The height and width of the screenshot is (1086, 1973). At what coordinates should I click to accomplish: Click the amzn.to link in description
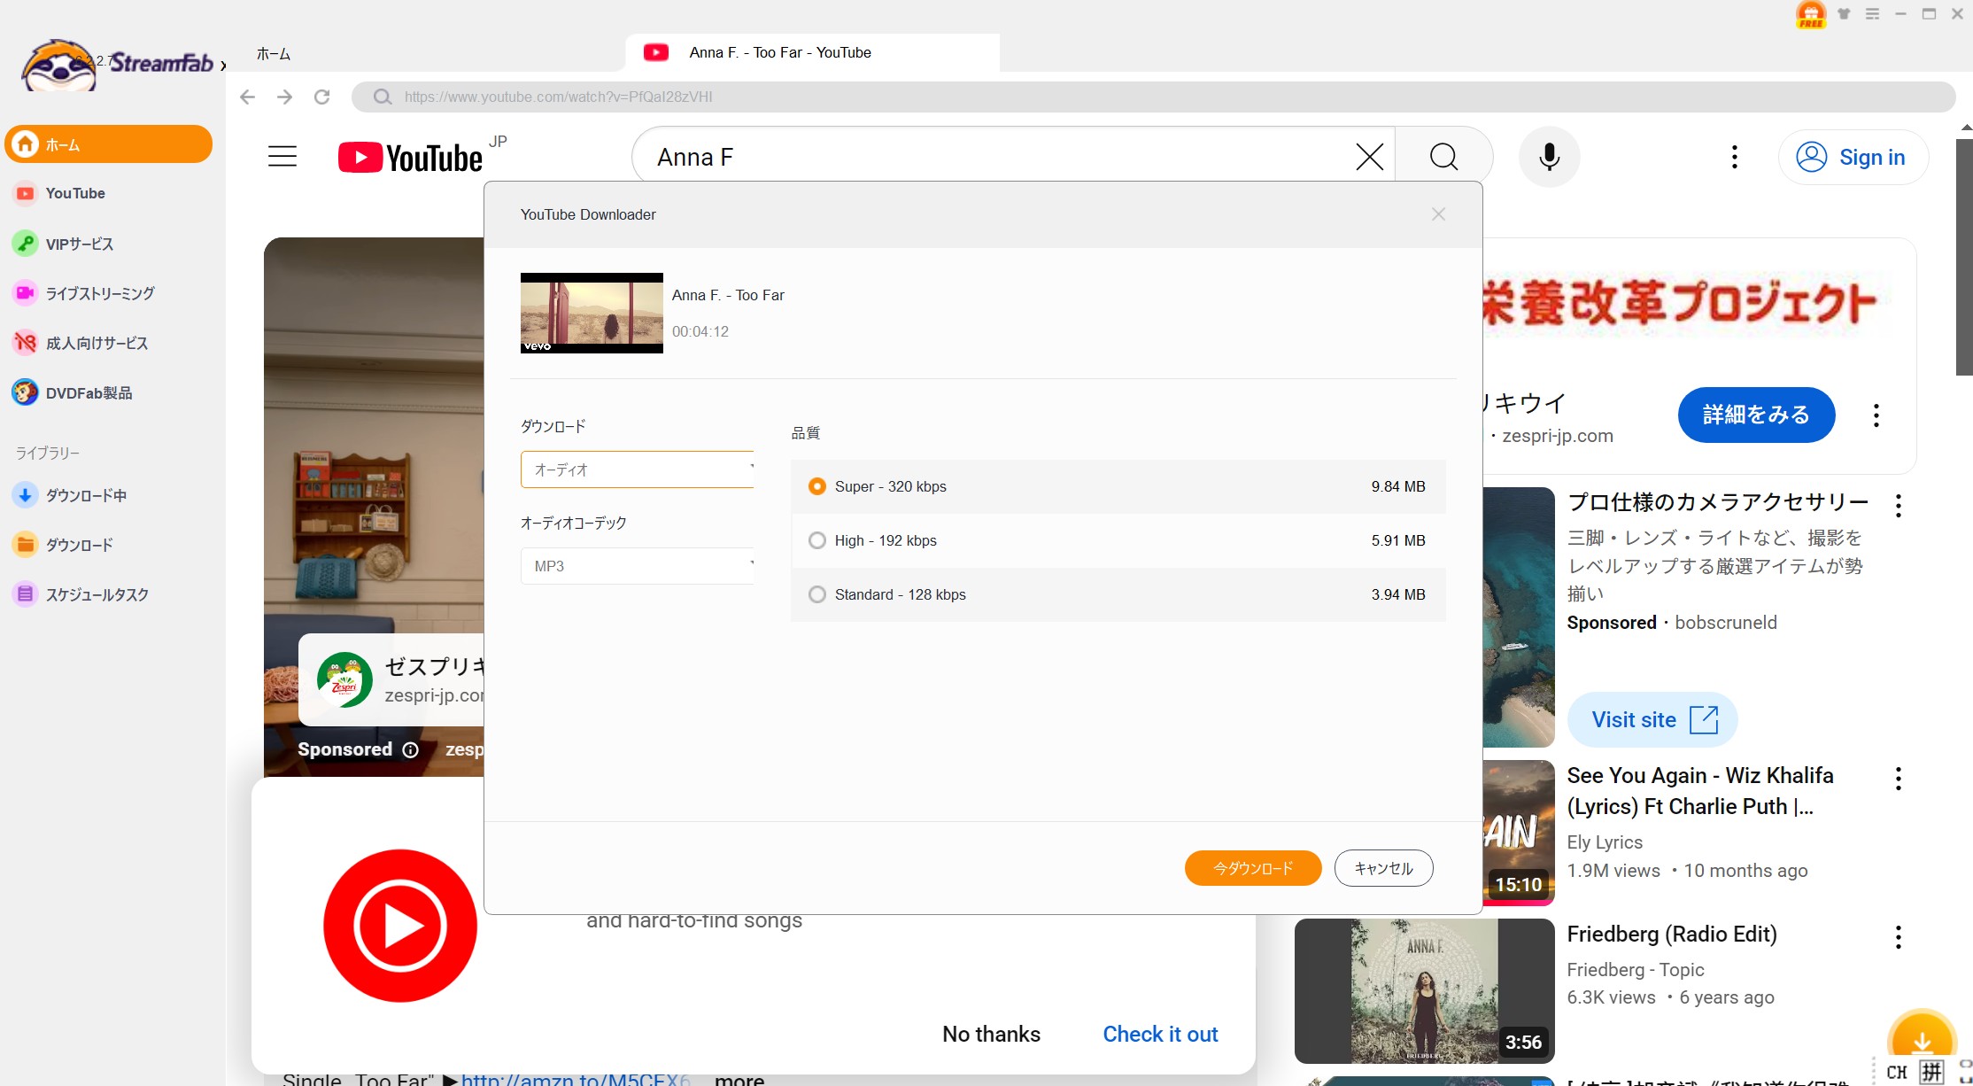pyautogui.click(x=576, y=1079)
